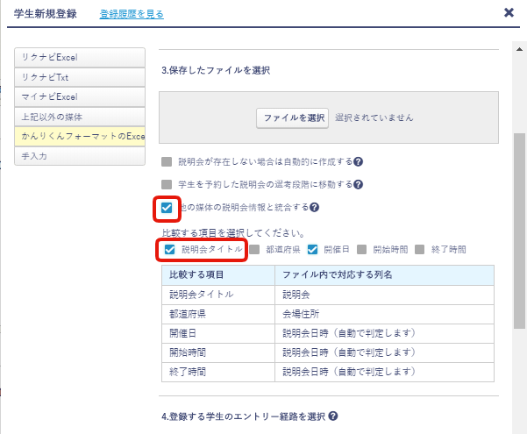Enable 学生を予約した説明会の選考段階に移動する checkbox
527x434 pixels.
pyautogui.click(x=167, y=185)
